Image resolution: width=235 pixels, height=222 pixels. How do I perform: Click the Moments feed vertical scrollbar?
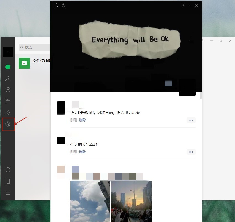click(201, 96)
